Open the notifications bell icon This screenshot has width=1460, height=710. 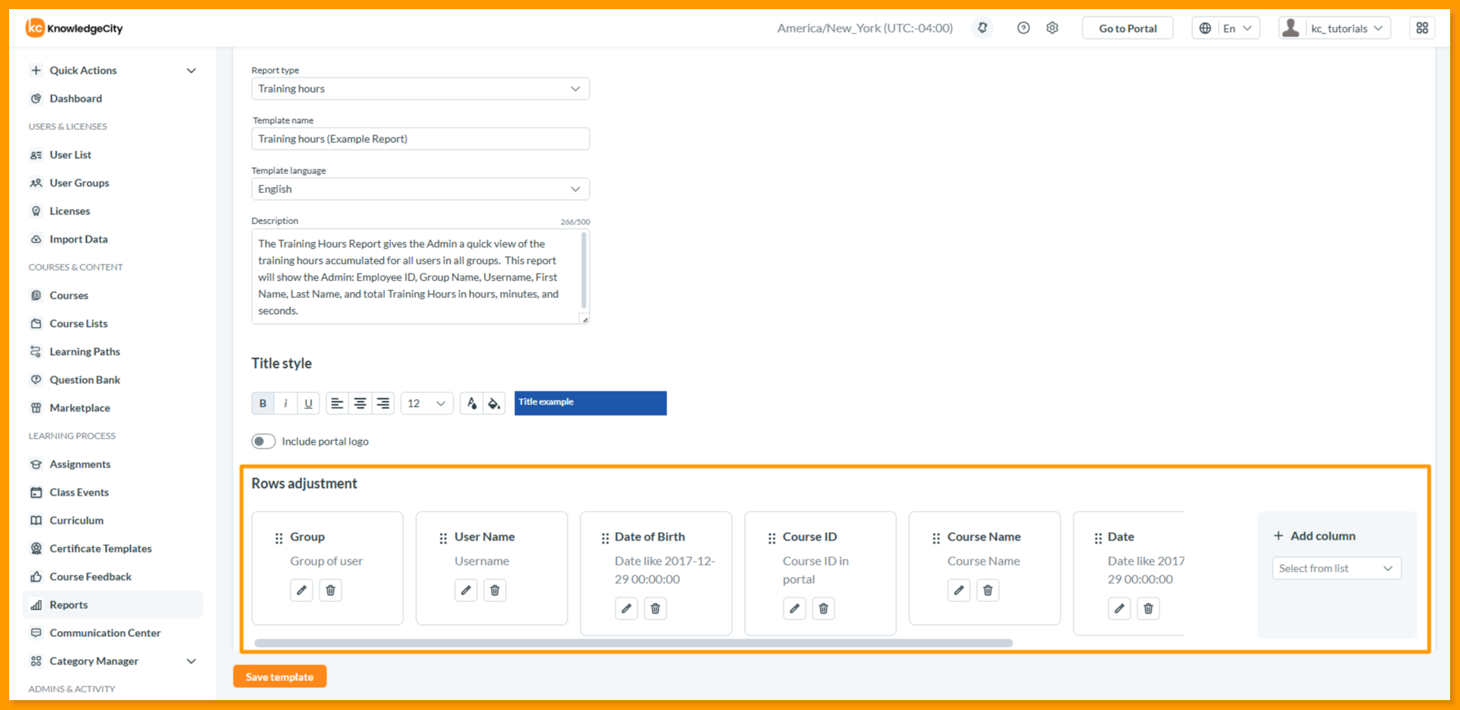982,28
